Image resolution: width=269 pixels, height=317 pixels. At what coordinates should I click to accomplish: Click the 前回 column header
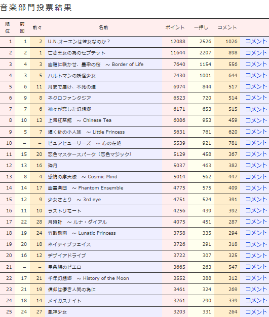coord(22,27)
